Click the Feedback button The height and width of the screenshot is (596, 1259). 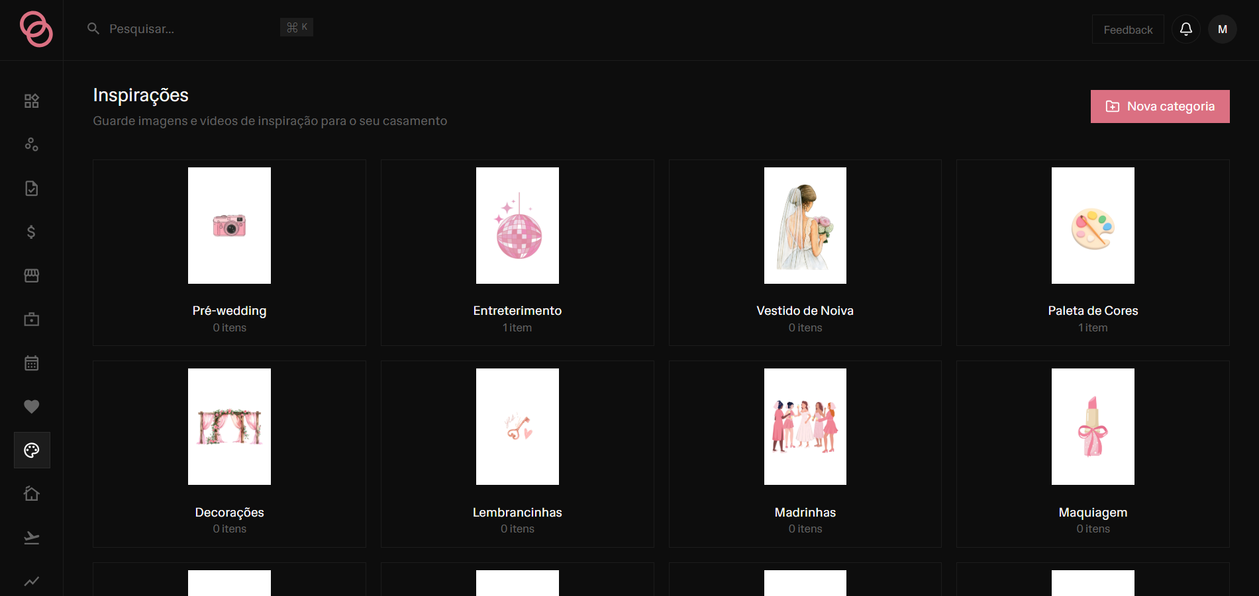point(1128,29)
